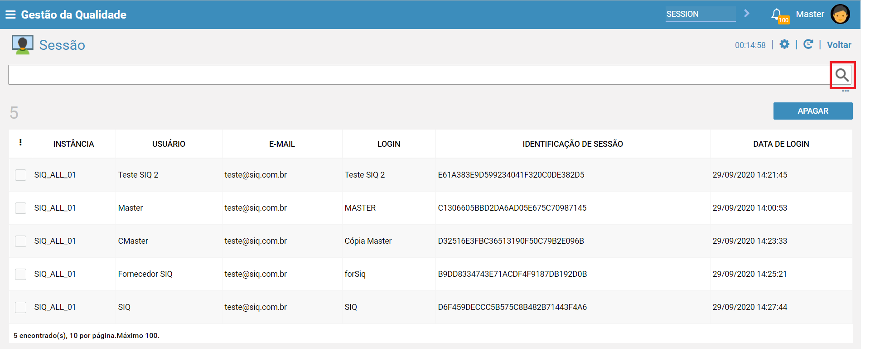Image resolution: width=870 pixels, height=352 pixels.
Task: Check the CMaster row checkbox
Action: tap(21, 241)
